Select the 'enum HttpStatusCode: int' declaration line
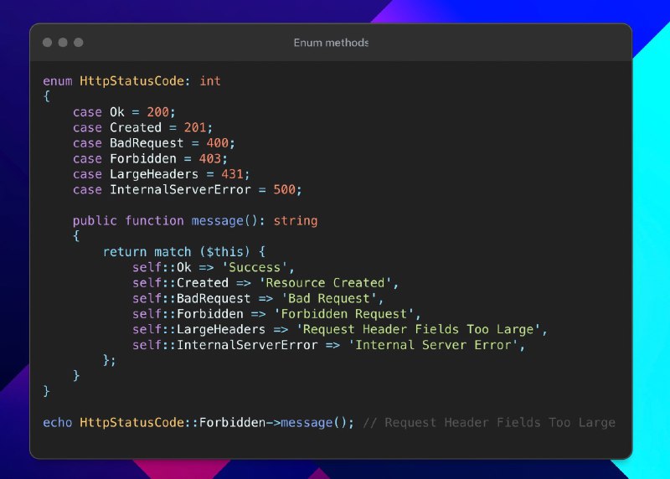The height and width of the screenshot is (479, 670). click(x=131, y=80)
